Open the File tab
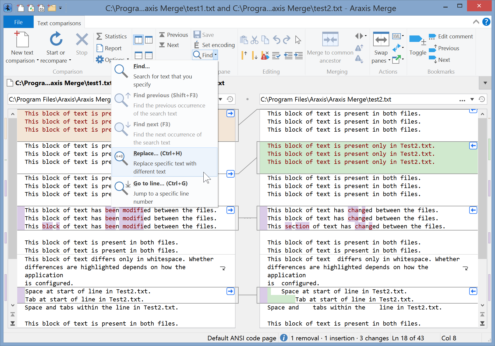Viewport: 495px width, 346px height. click(18, 22)
